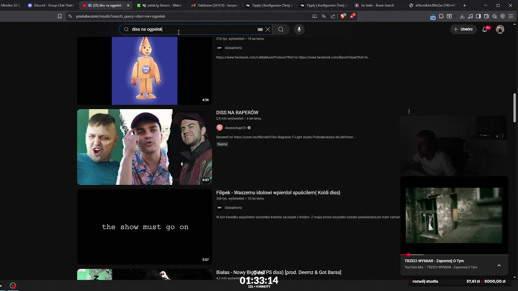518x291 pixels.
Task: Open the DISS NA RAPERÓW video thumbnail
Action: [144, 147]
